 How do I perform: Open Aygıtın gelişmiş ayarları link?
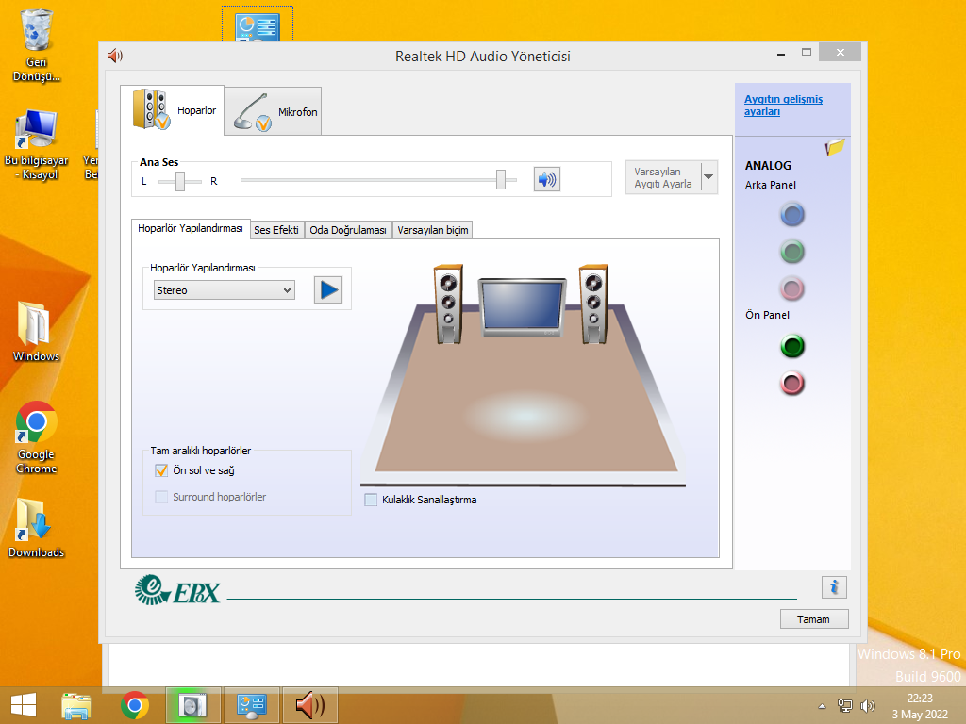pyautogui.click(x=783, y=106)
